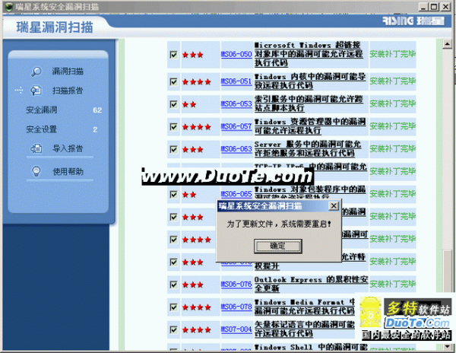The image size is (456, 353).
Task: Open the MS06-063 bulletin link
Action: coord(236,149)
